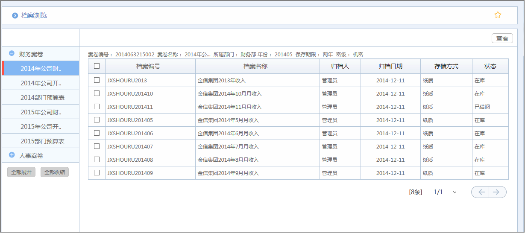Tick checkbox for JXSHOURU201409 row

97,173
